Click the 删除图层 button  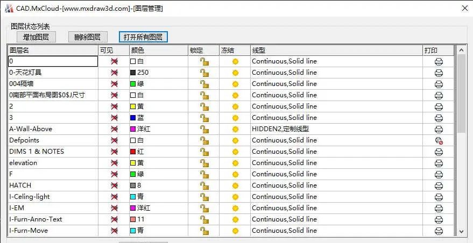pyautogui.click(x=88, y=37)
